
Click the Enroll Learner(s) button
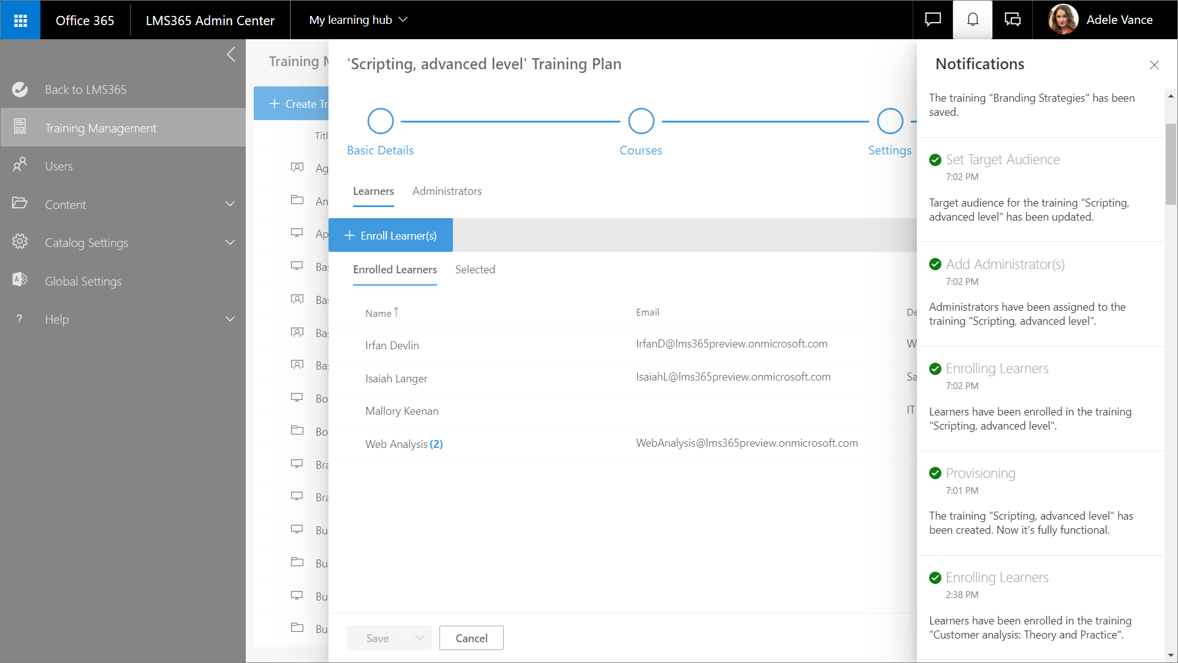point(391,235)
